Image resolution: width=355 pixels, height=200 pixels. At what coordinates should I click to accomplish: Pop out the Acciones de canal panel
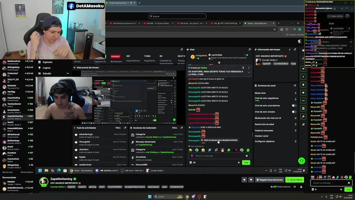click(295, 86)
